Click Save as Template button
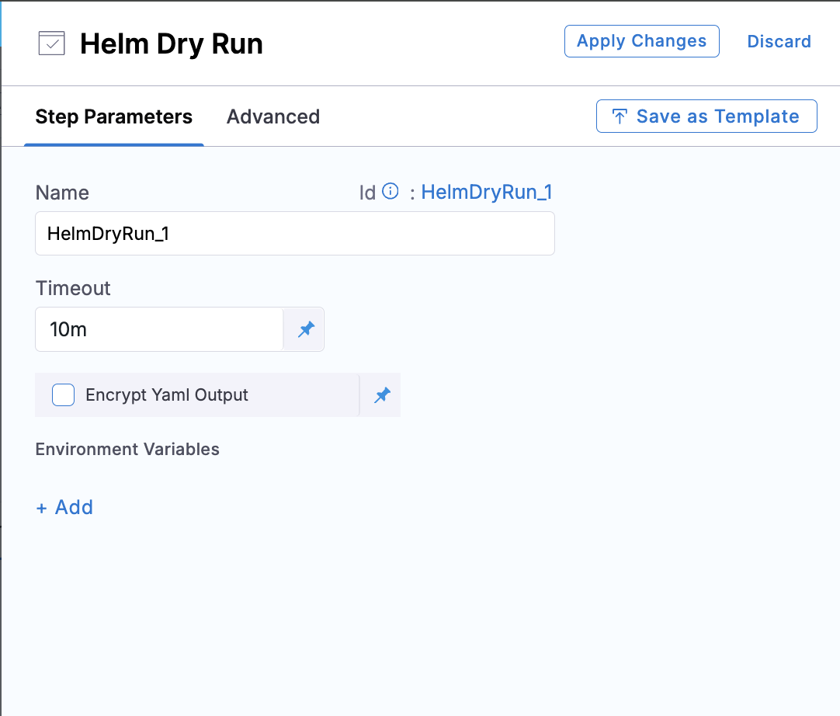Screen dimensions: 840x716 click(x=706, y=116)
